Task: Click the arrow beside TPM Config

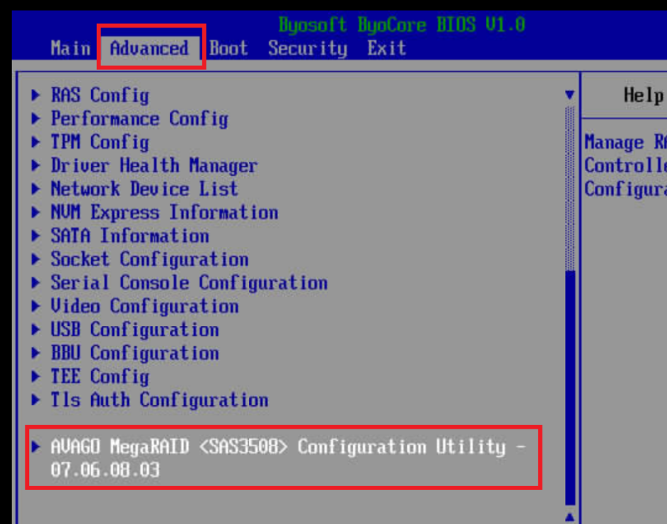Action: pyautogui.click(x=36, y=142)
